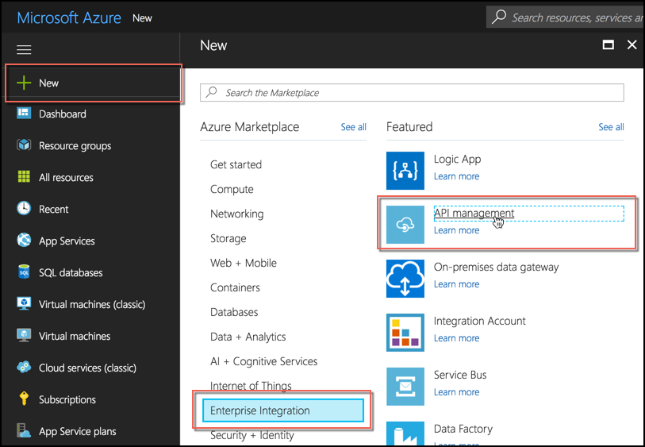Viewport: 645px width, 447px height.
Task: Click See all for Featured
Action: (x=611, y=127)
